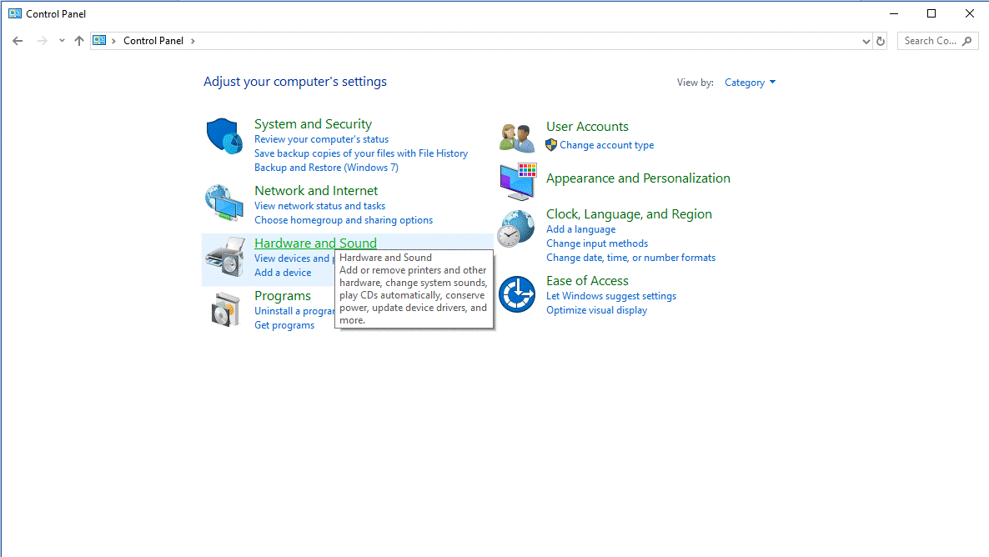Click the Ease of Access icon

(x=517, y=294)
